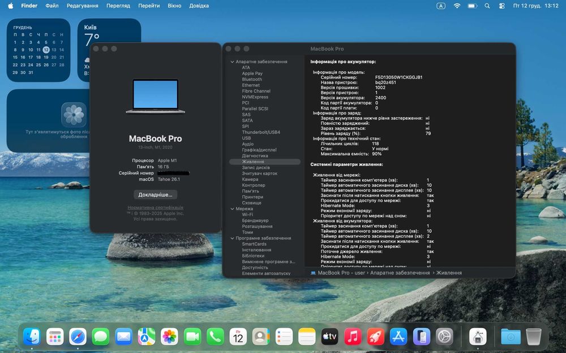The image size is (566, 353).
Task: Click the Максимальна ємність 90% value
Action: point(377,154)
